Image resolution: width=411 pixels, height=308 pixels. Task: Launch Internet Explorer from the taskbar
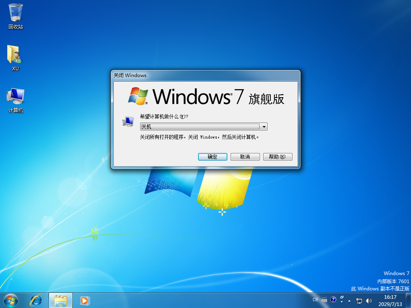pyautogui.click(x=37, y=300)
